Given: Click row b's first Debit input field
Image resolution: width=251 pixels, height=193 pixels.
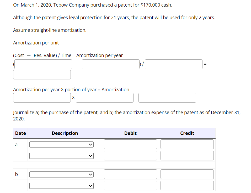Looking at the screenshot, I should pyautogui.click(x=130, y=174).
